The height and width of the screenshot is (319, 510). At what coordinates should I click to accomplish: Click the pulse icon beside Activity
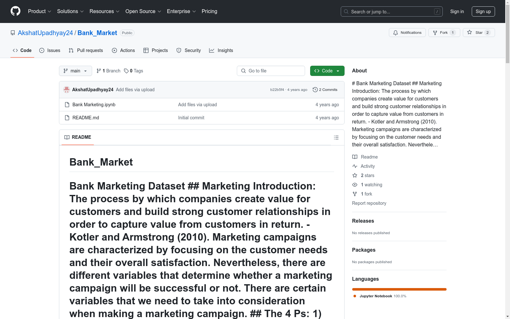[355, 166]
